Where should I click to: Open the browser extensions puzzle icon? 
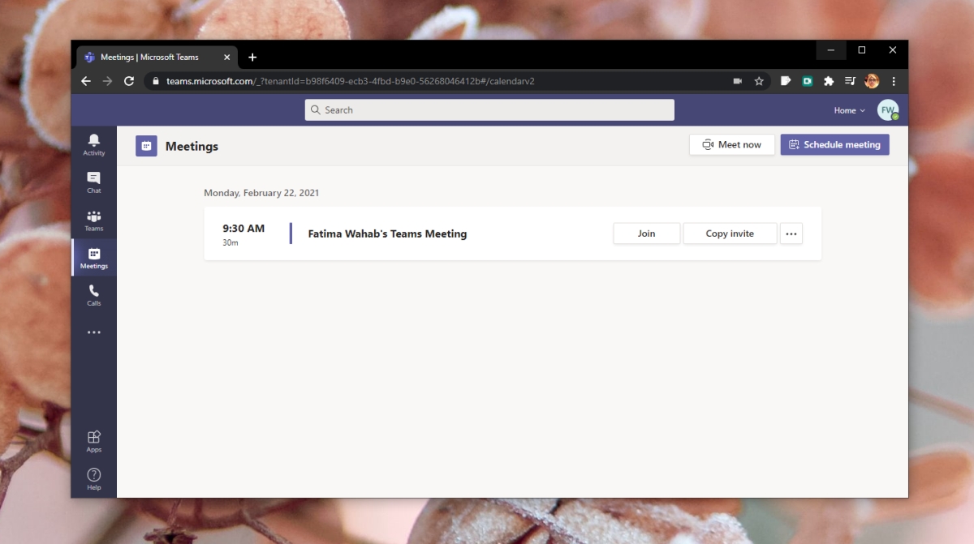829,81
